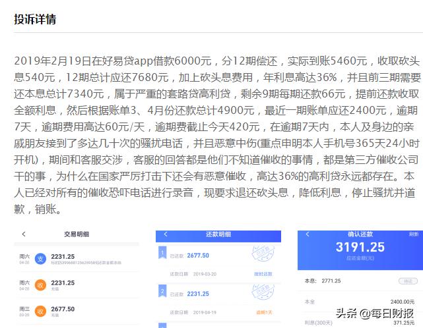This screenshot has height=328, width=423.
Task: Click text line mentioning 现要求退还砍头息
Action: (x=214, y=192)
